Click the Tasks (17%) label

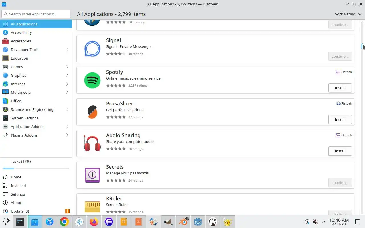(21, 161)
